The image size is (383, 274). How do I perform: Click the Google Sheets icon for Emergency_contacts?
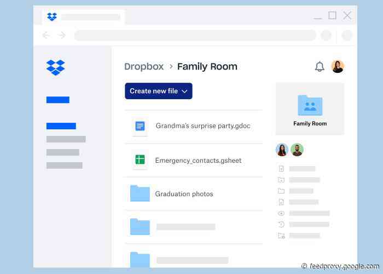tap(140, 159)
